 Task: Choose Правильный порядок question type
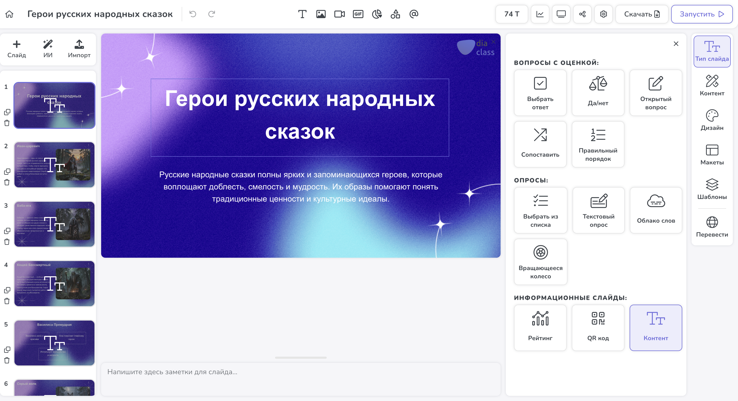point(598,145)
